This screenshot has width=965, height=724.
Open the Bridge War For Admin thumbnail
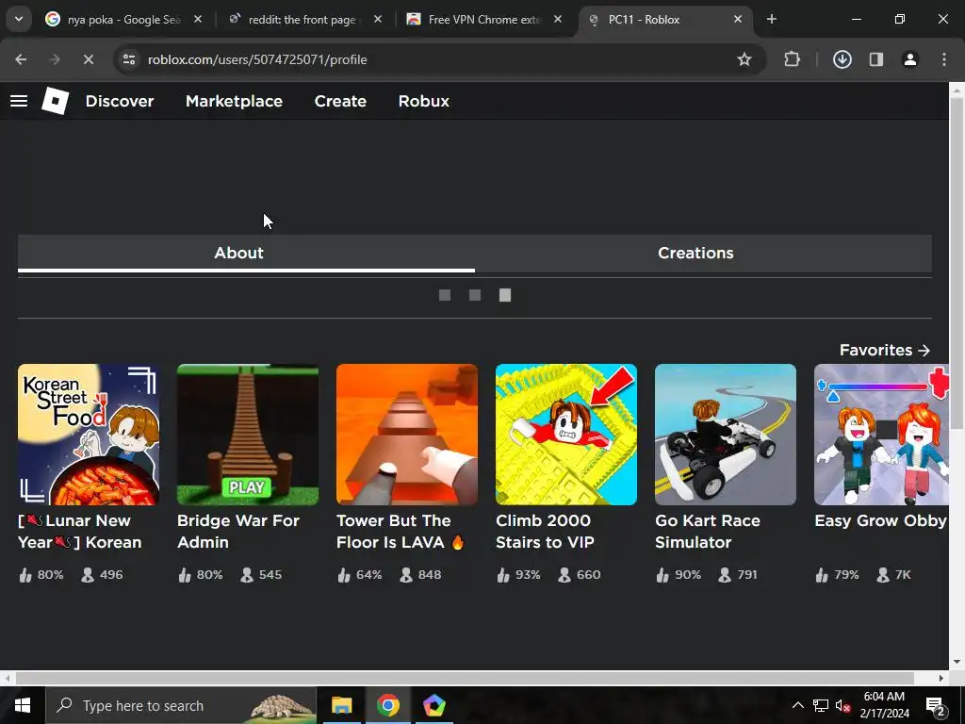[x=248, y=435]
